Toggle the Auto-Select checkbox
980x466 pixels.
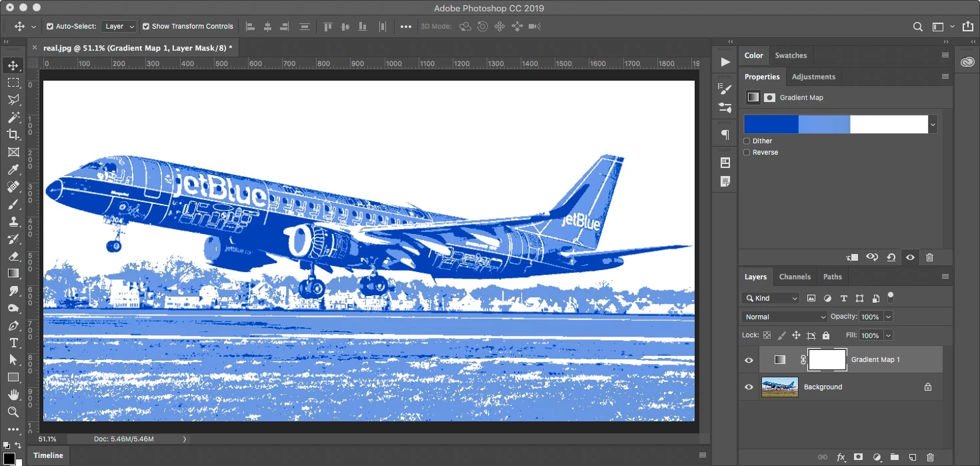[50, 27]
